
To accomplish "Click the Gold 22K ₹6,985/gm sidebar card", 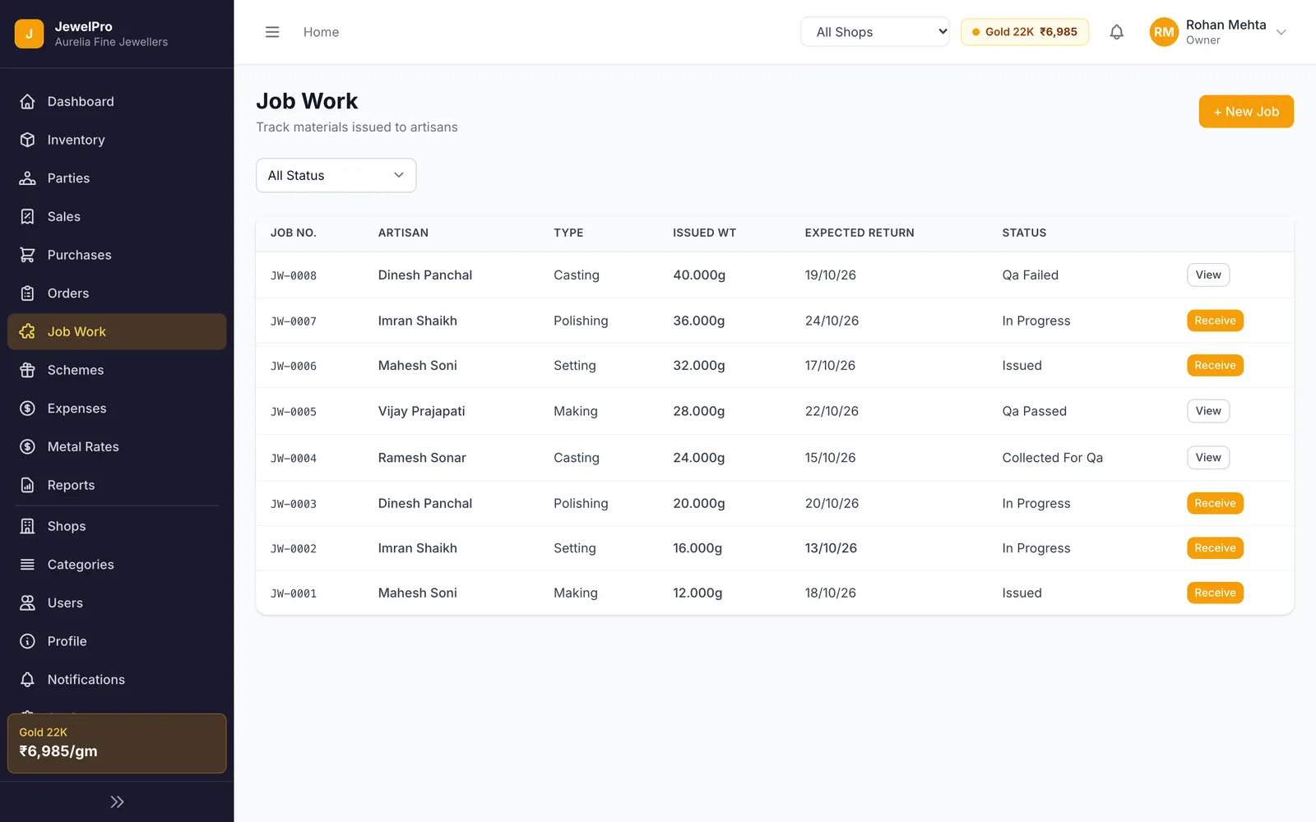I will pyautogui.click(x=117, y=743).
